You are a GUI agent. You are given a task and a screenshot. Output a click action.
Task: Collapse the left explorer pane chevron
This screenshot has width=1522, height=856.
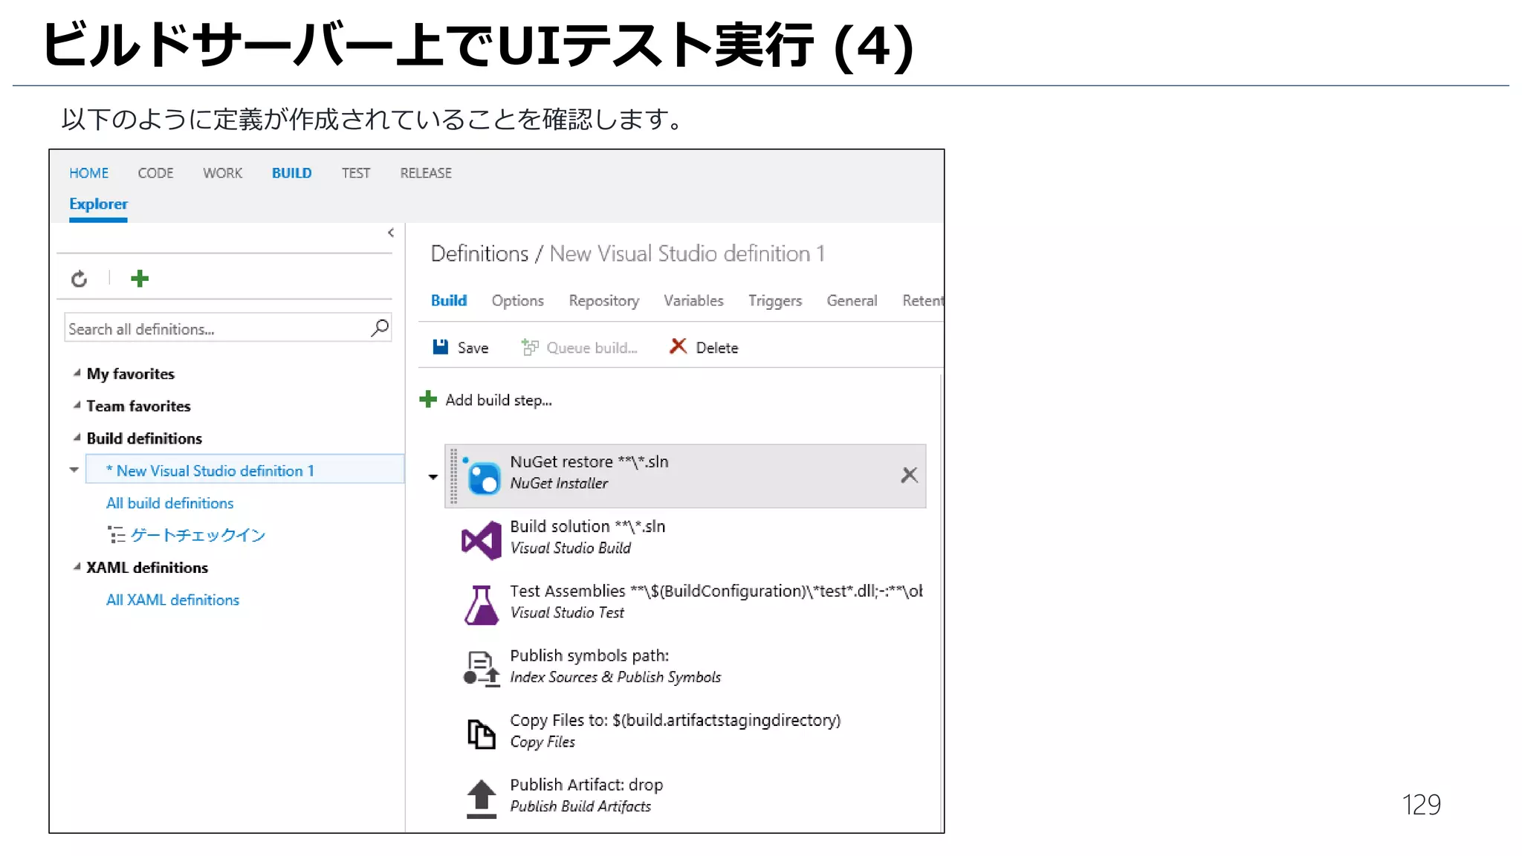click(391, 233)
